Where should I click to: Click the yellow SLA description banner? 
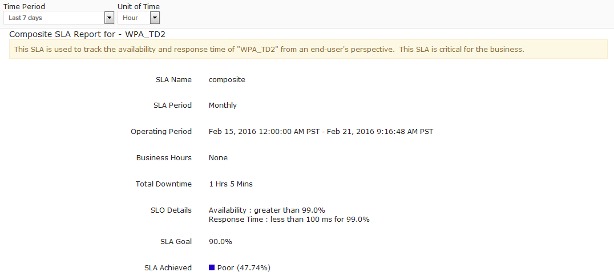point(308,49)
